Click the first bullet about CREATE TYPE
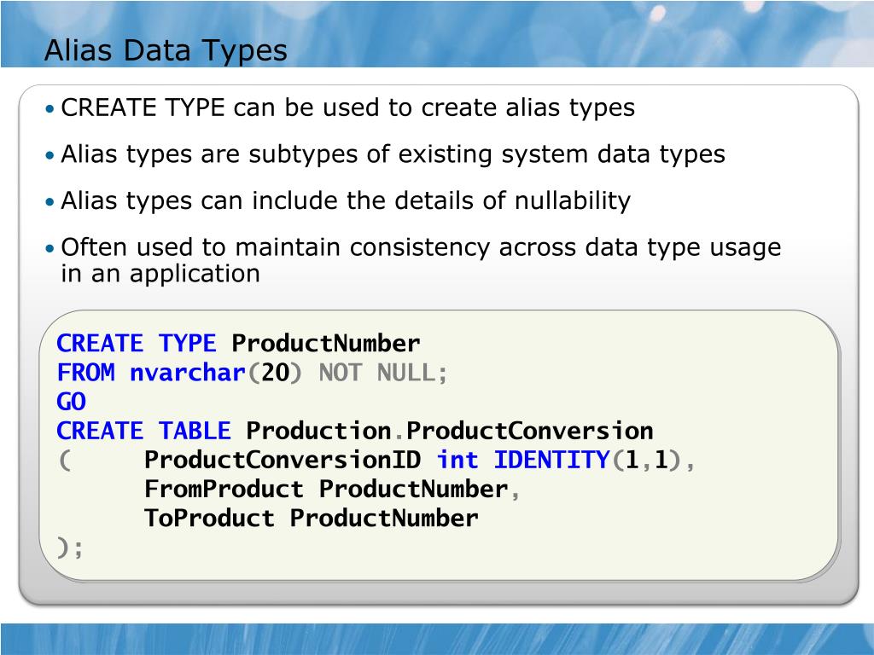This screenshot has width=874, height=655. (348, 107)
